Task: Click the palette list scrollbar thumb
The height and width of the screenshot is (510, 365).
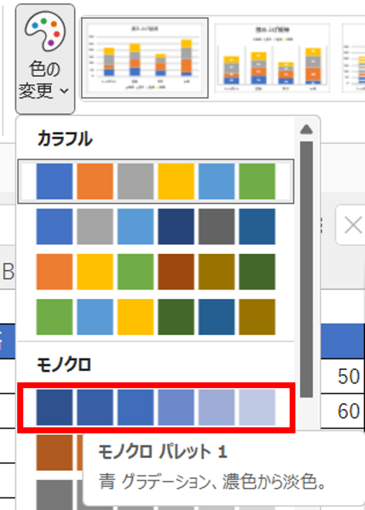Action: pos(306,269)
